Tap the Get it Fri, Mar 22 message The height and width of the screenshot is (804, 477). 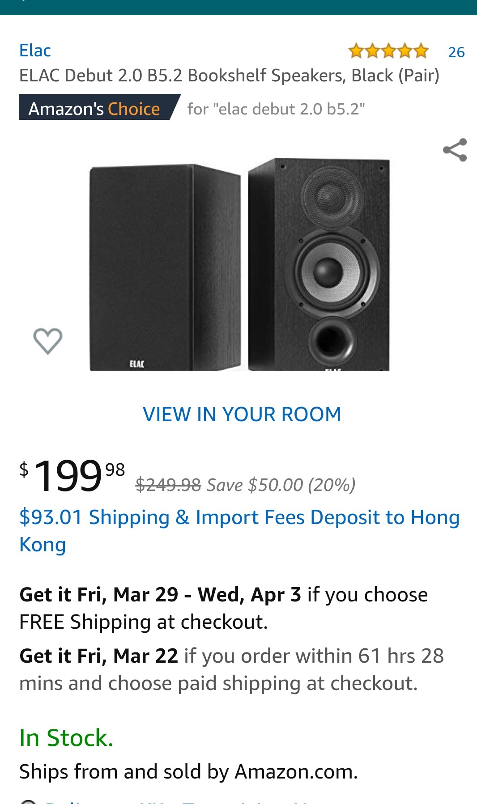tap(232, 669)
